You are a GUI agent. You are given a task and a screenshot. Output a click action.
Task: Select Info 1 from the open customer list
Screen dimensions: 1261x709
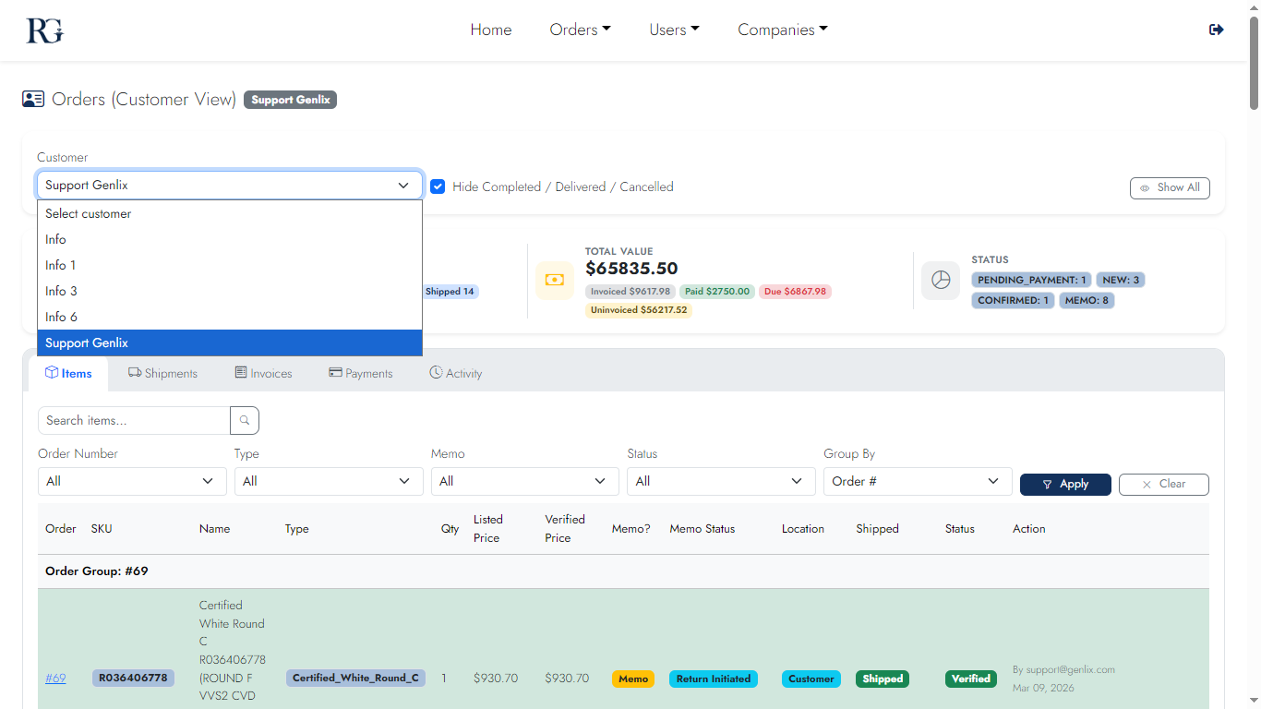[x=61, y=265]
